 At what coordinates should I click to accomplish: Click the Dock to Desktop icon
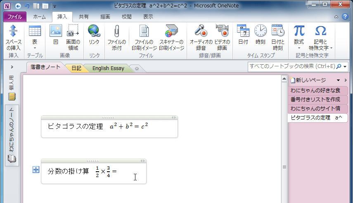[x=36, y=6]
